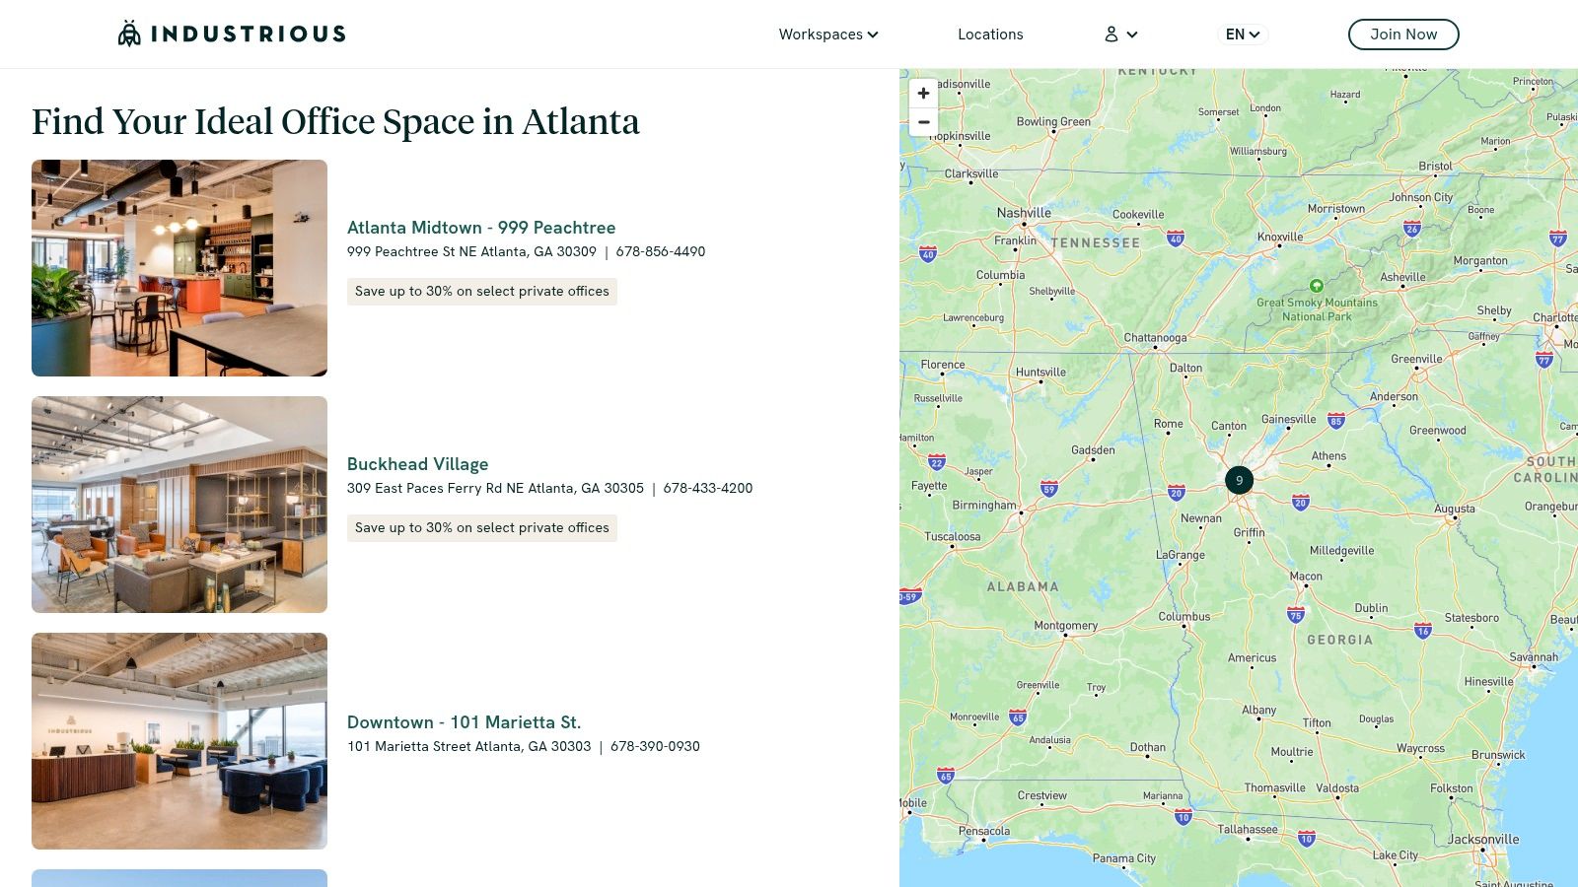The width and height of the screenshot is (1578, 887).
Task: Select the cluster marker showing 9
Action: tap(1240, 480)
